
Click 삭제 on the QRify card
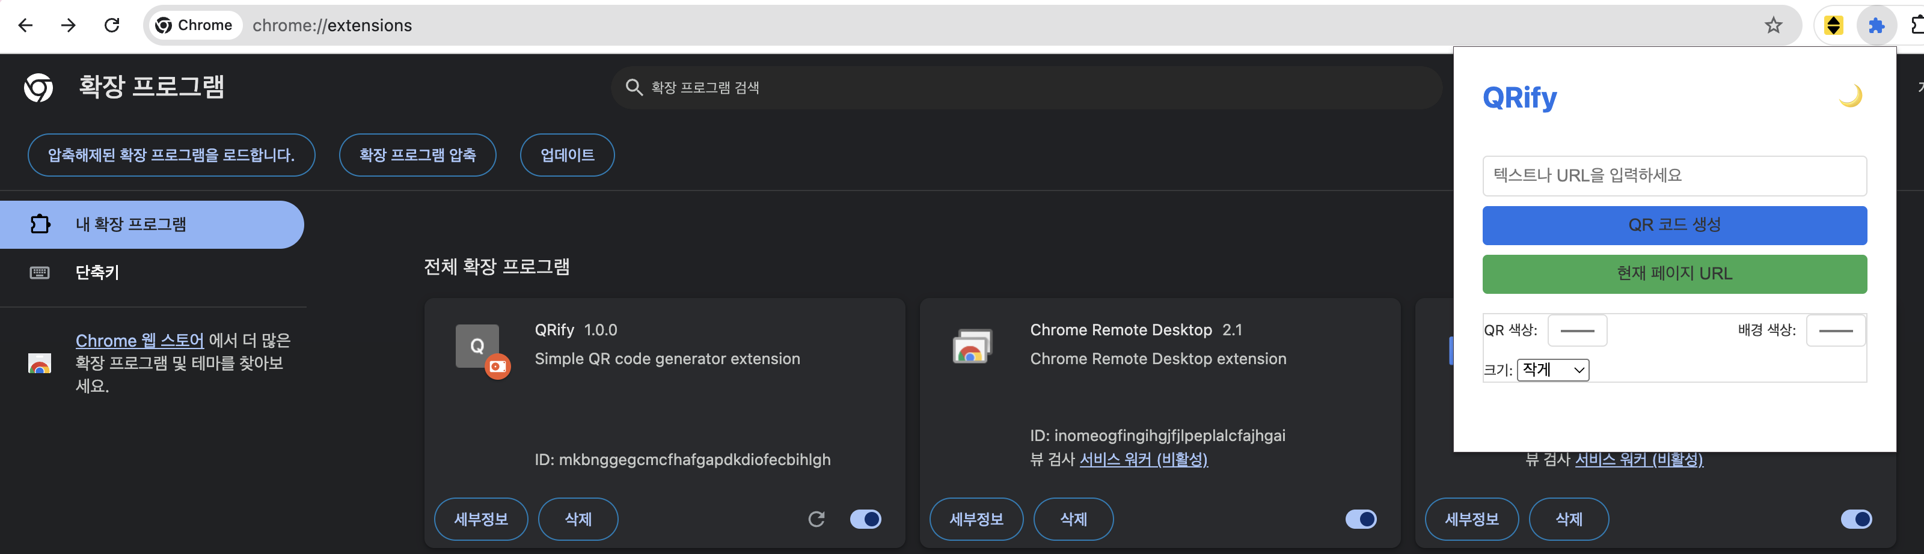tap(578, 519)
